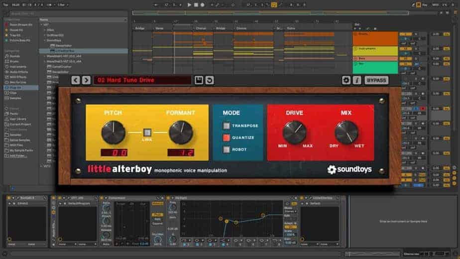The width and height of the screenshot is (460, 259).
Task: Select the LittleAlterBoy plug-in entry in browser
Action: (x=84, y=51)
